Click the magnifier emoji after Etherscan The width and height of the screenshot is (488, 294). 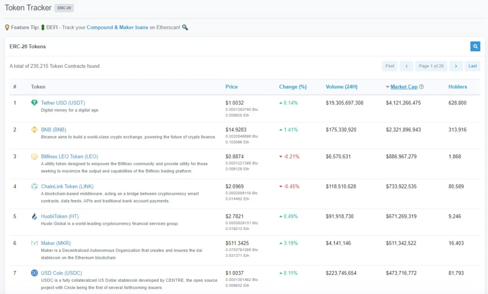pyautogui.click(x=185, y=27)
